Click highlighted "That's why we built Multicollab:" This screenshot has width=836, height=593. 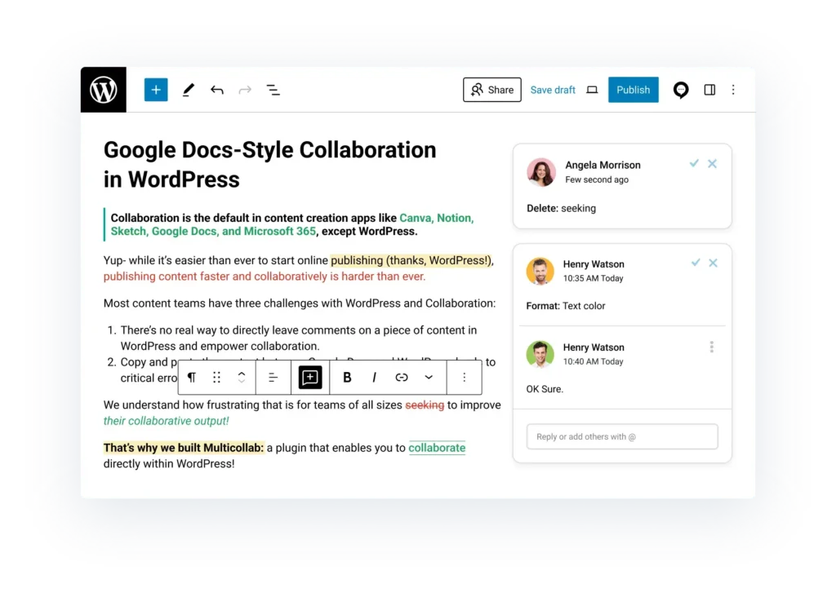coord(184,448)
